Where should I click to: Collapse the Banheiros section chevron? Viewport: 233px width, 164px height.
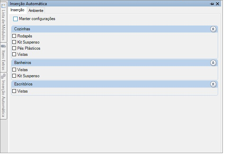pos(213,63)
